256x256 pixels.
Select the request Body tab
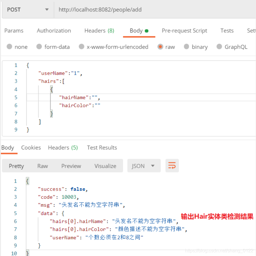[x=139, y=31]
